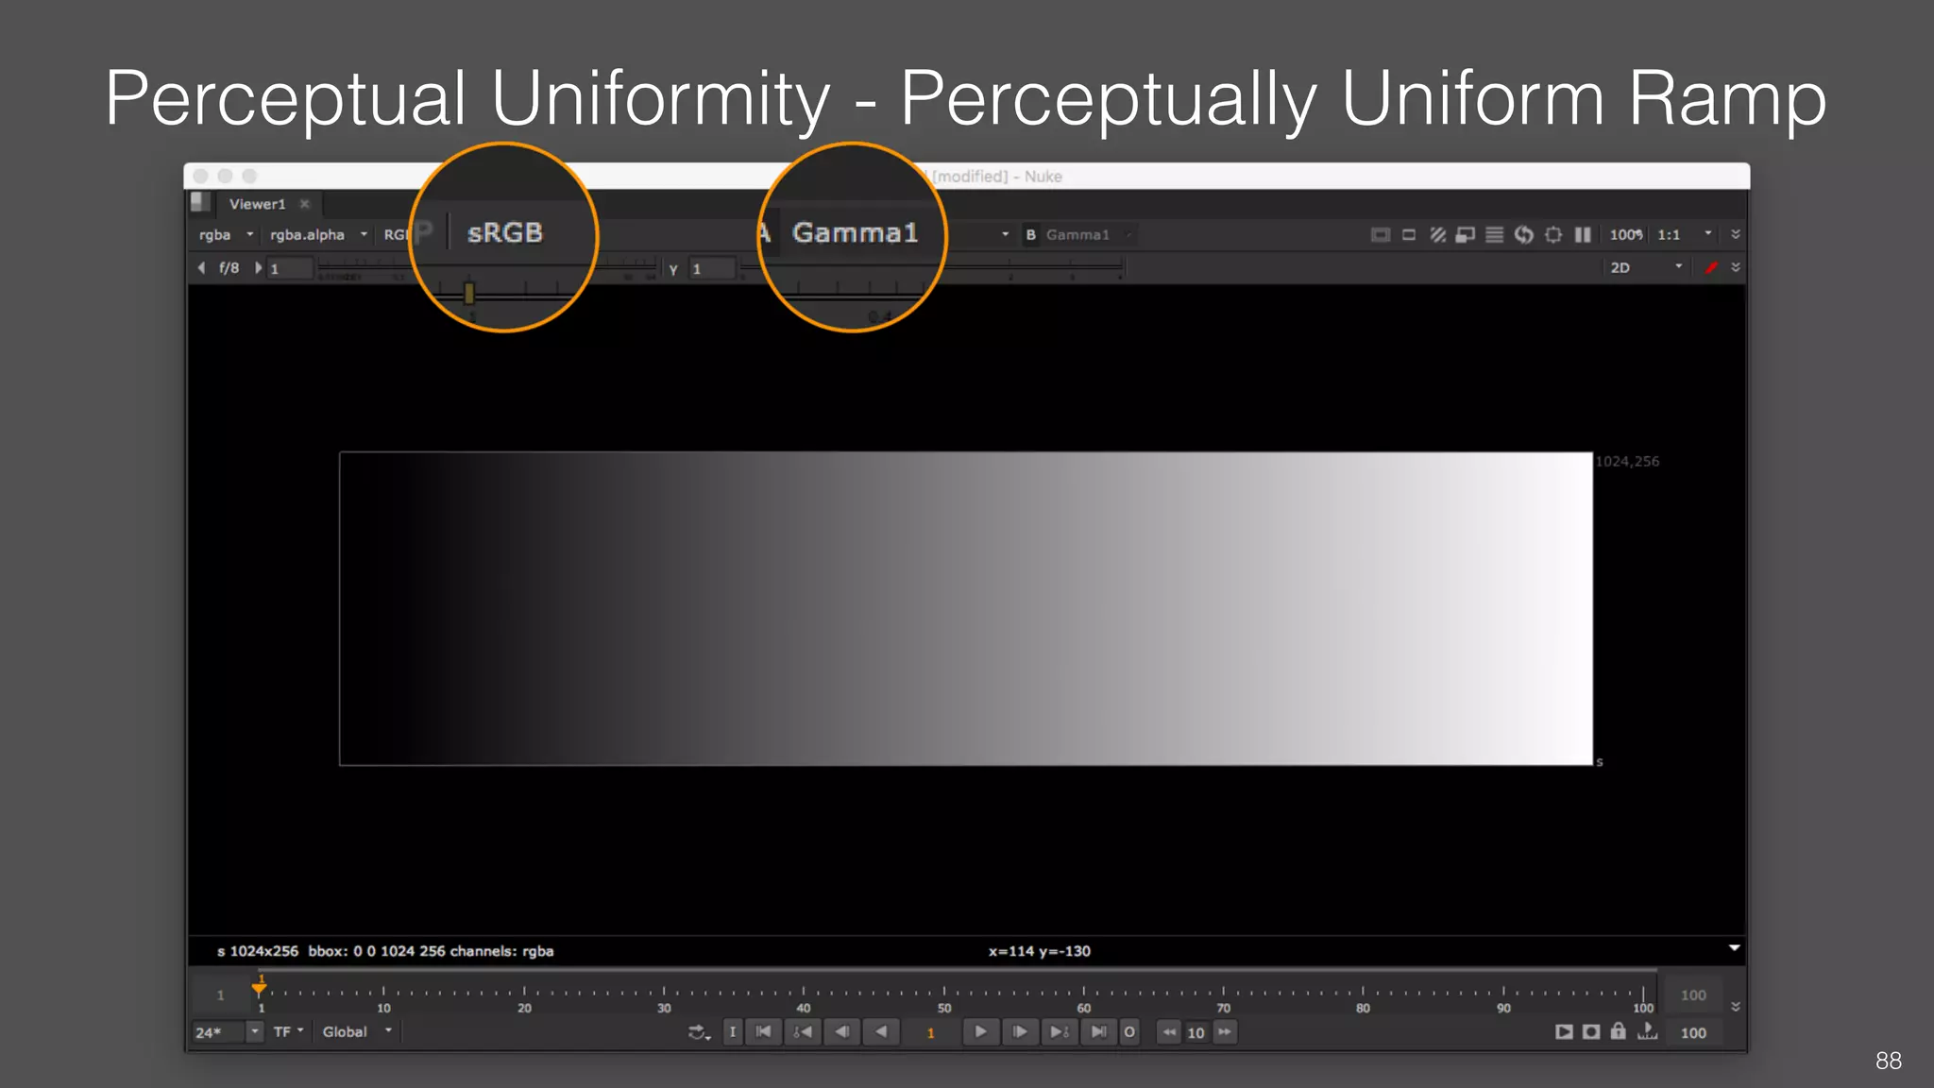Click the pane layout icon left of Viewer1

click(200, 202)
